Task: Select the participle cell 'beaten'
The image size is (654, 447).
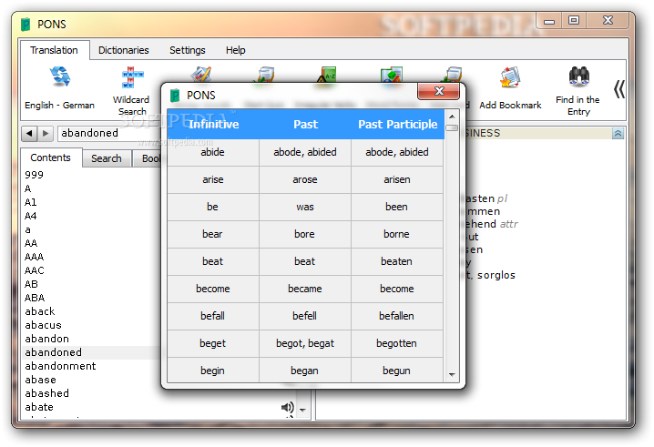Action: coord(397,261)
